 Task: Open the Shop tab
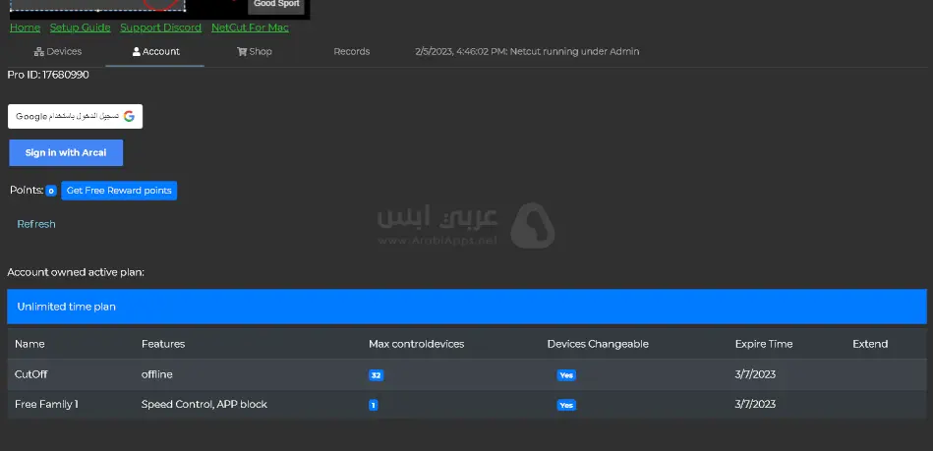254,52
